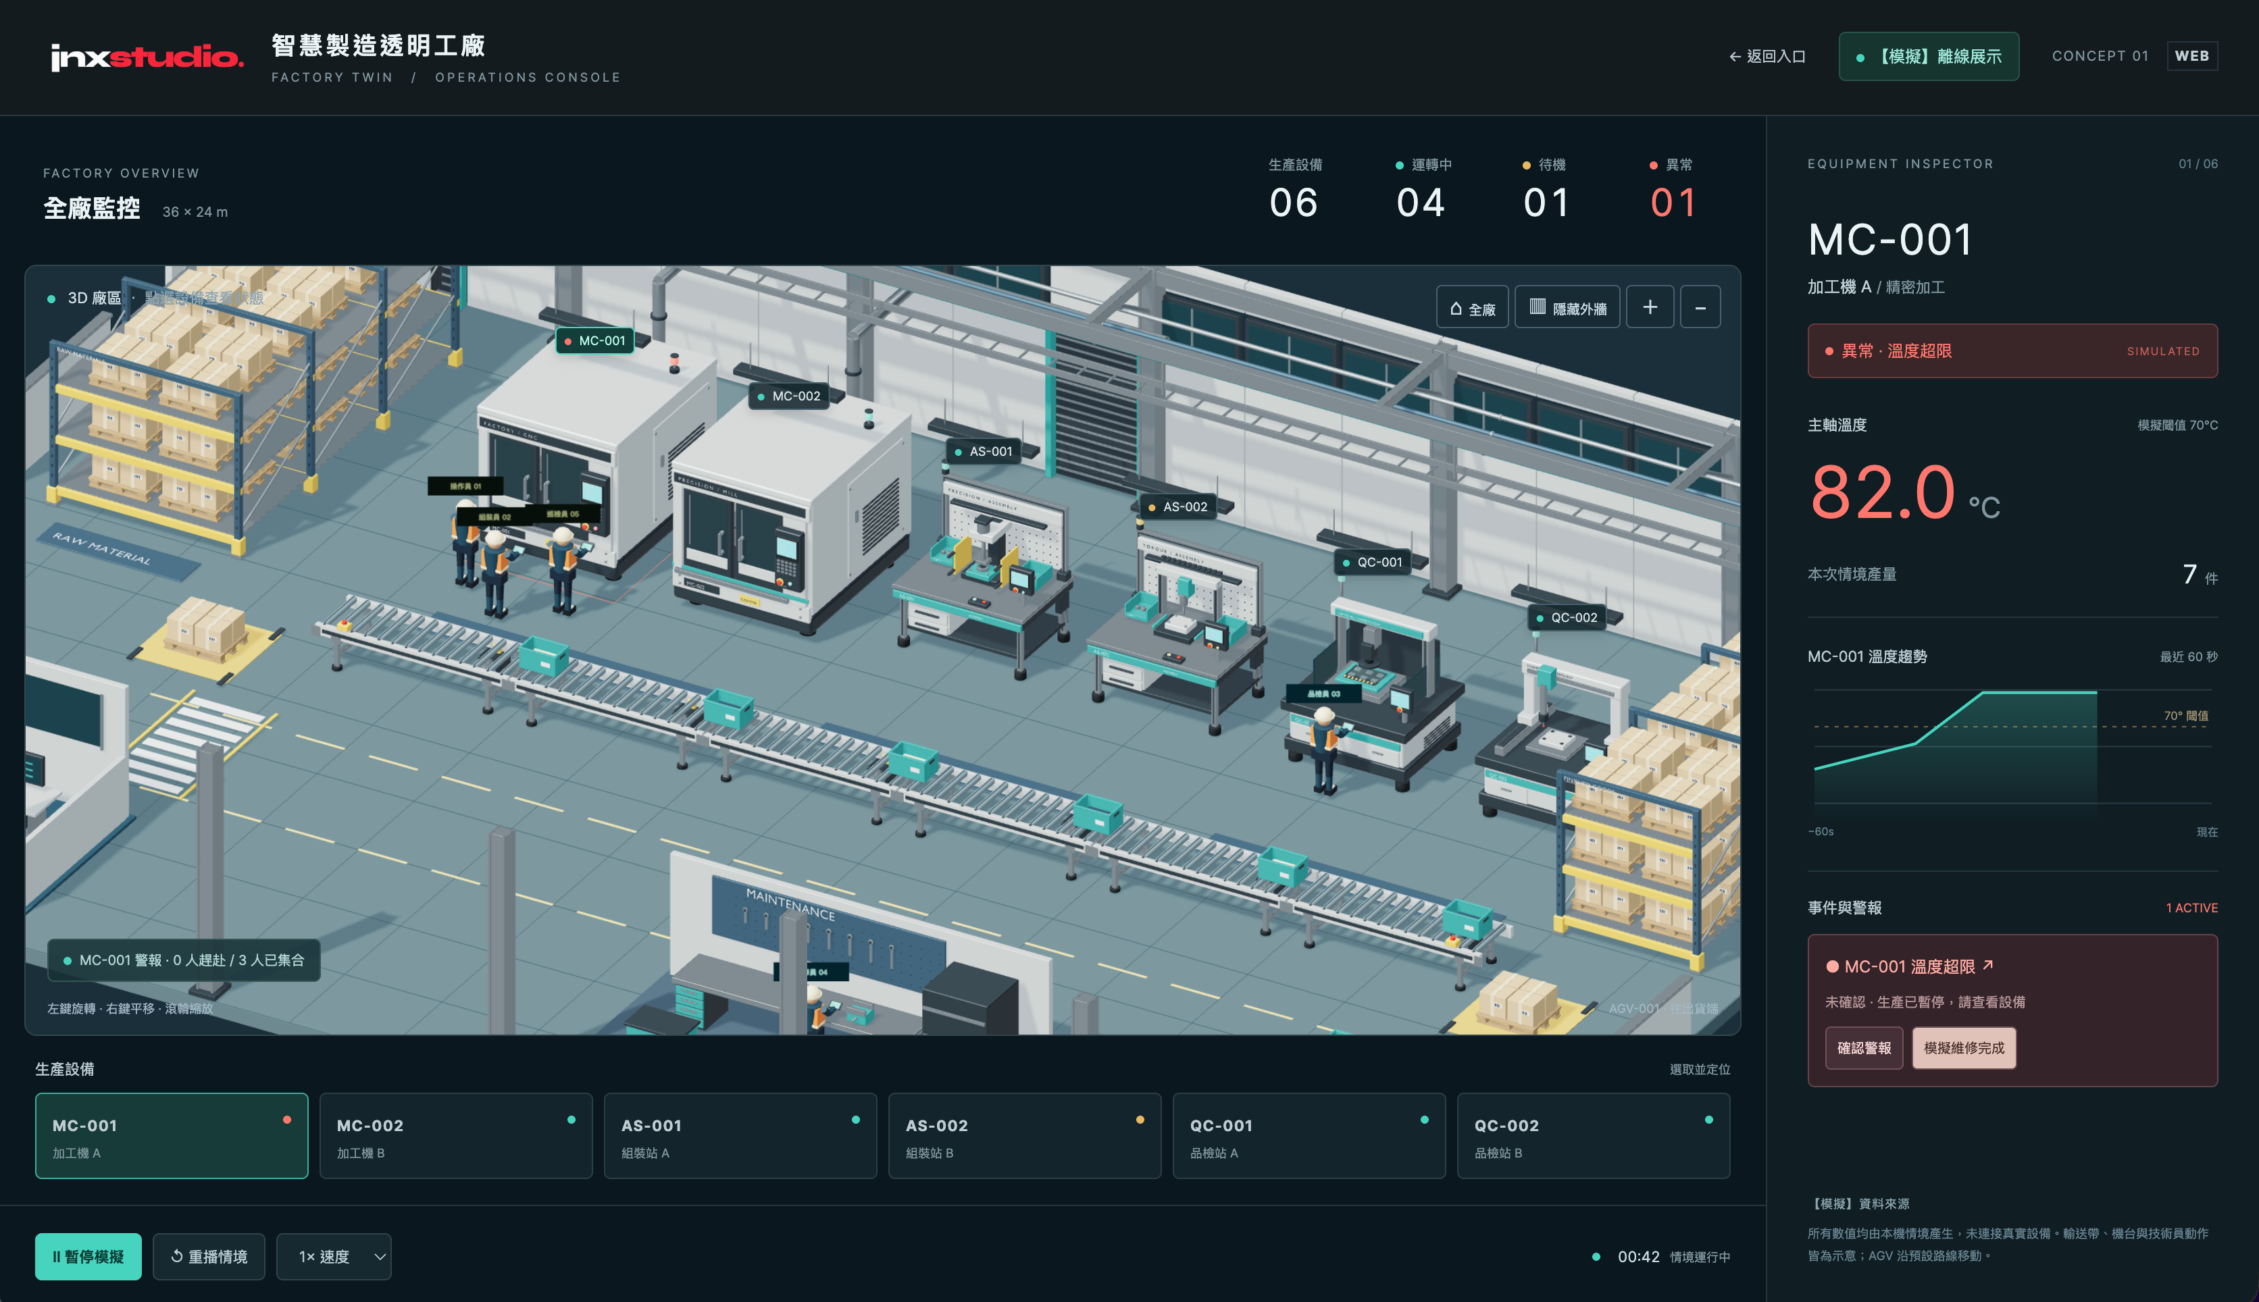Click the 品檢員 03 worker tag
Screen dimensions: 2259x1302
[1325, 694]
